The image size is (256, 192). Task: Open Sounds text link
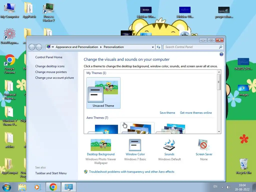(169, 154)
